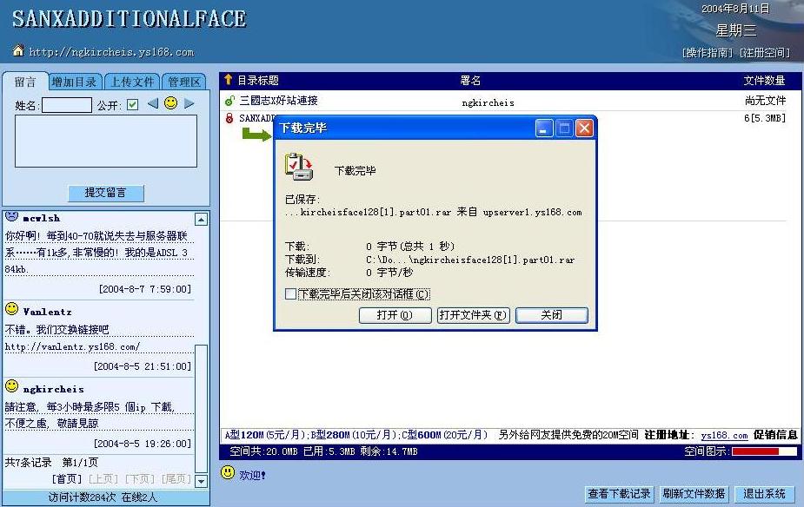Screen dimensions: 804x507
Task: Open the 增加目录 tab
Action: click(75, 82)
